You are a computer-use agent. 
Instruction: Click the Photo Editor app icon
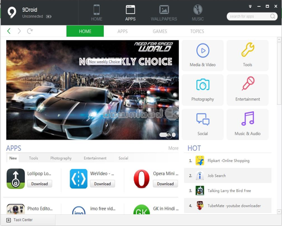point(16,209)
